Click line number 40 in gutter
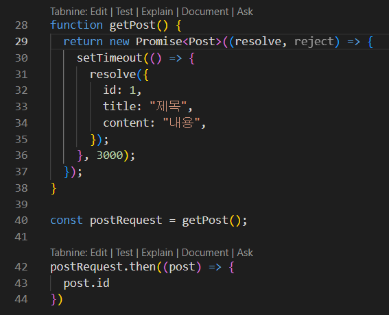 tap(21, 220)
